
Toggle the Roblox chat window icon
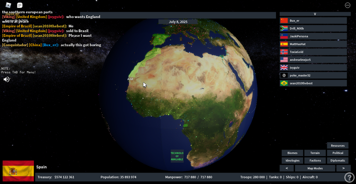(x=20, y=5)
